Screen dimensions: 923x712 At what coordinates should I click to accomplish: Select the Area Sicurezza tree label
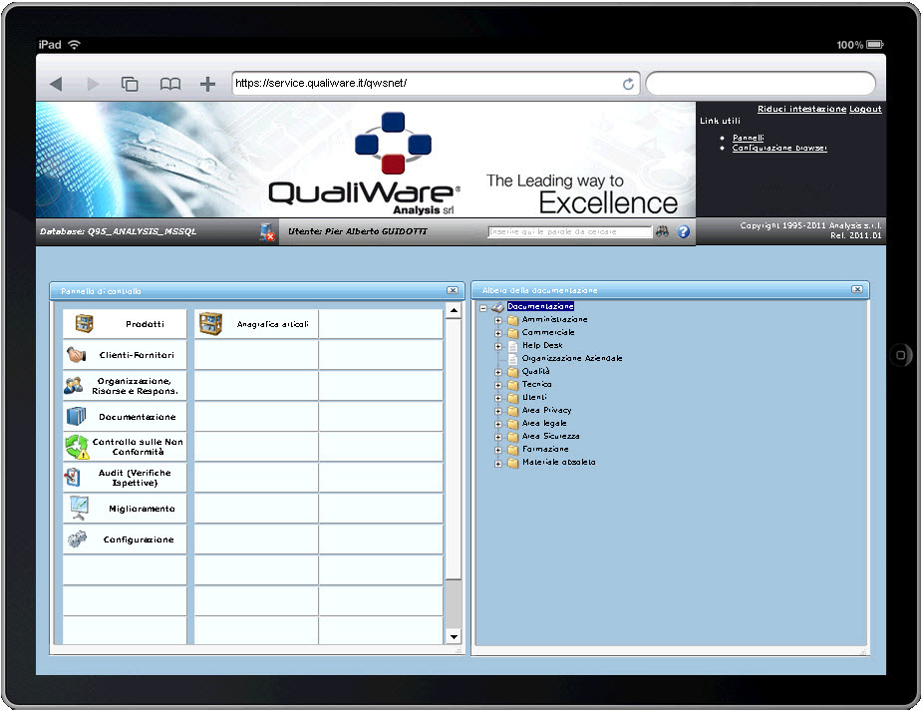551,437
